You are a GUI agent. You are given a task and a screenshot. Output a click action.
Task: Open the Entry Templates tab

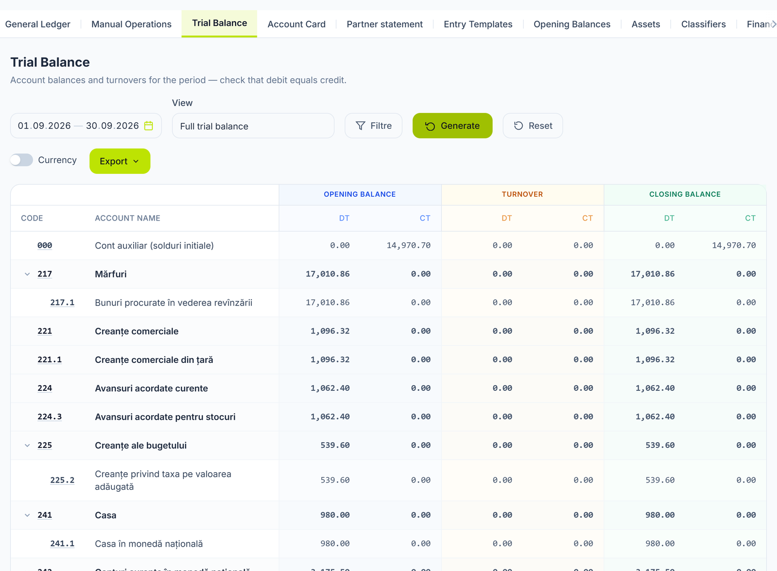pos(478,24)
